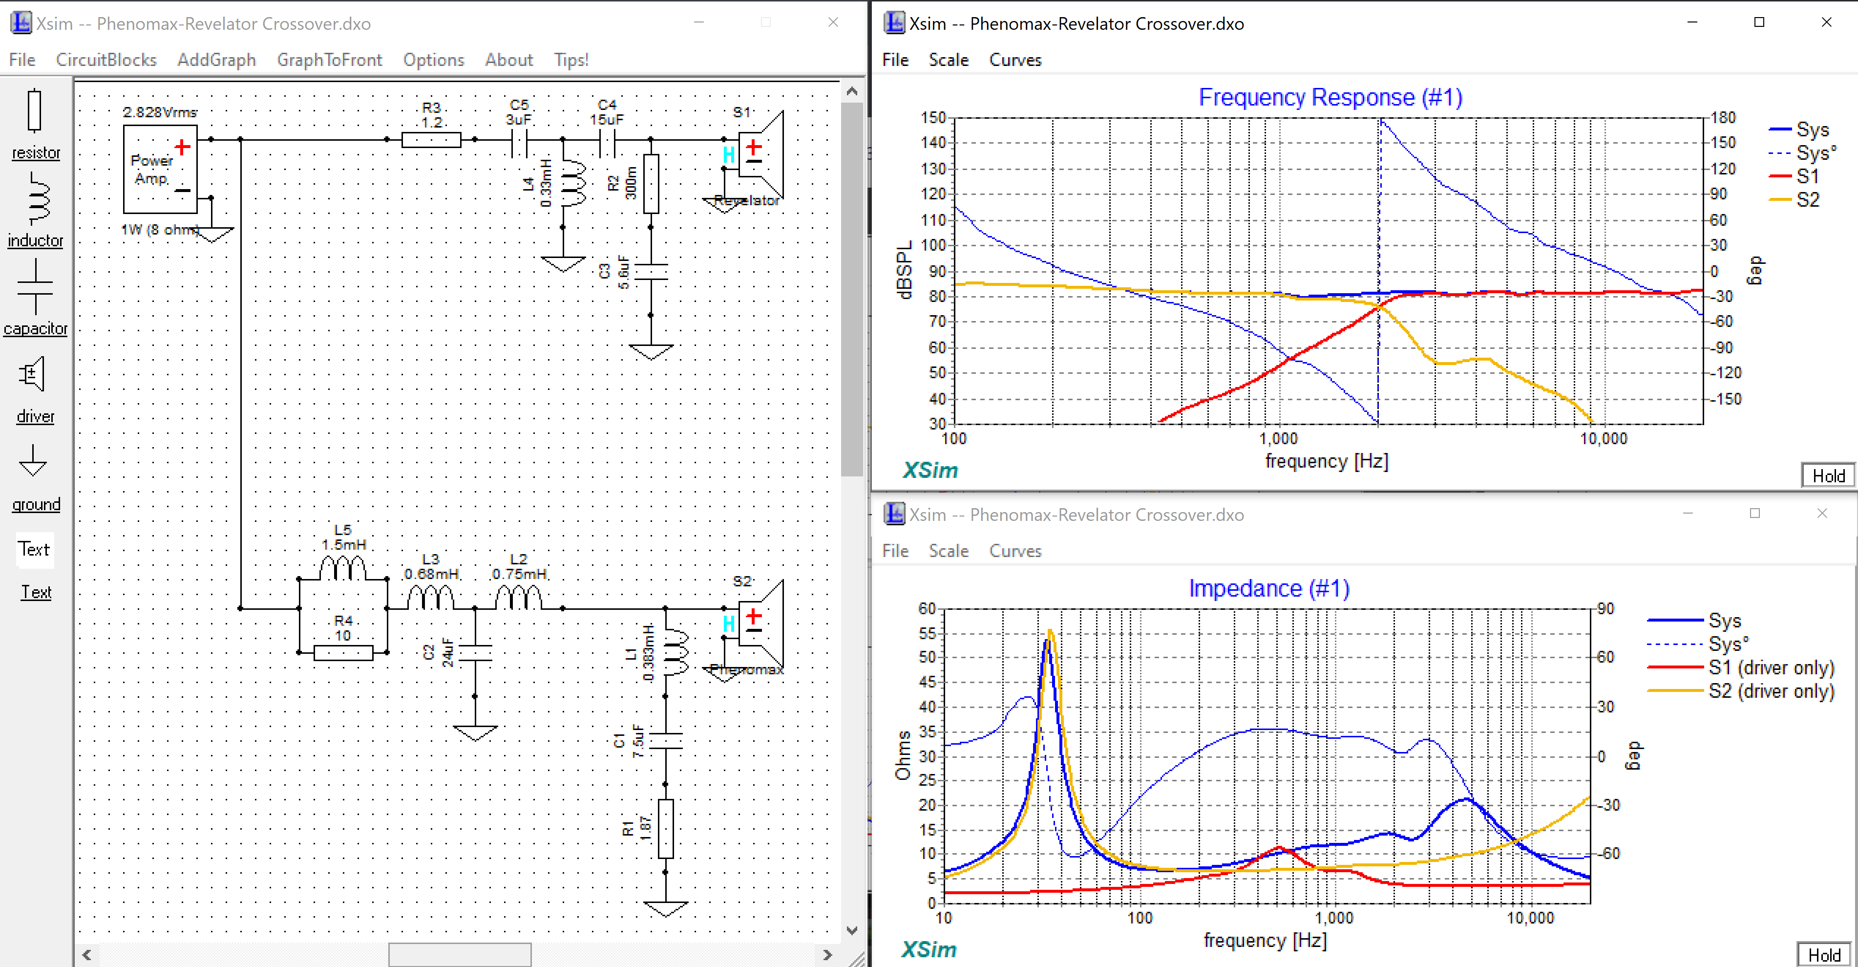Click 2.828Vrms voltage label

159,112
